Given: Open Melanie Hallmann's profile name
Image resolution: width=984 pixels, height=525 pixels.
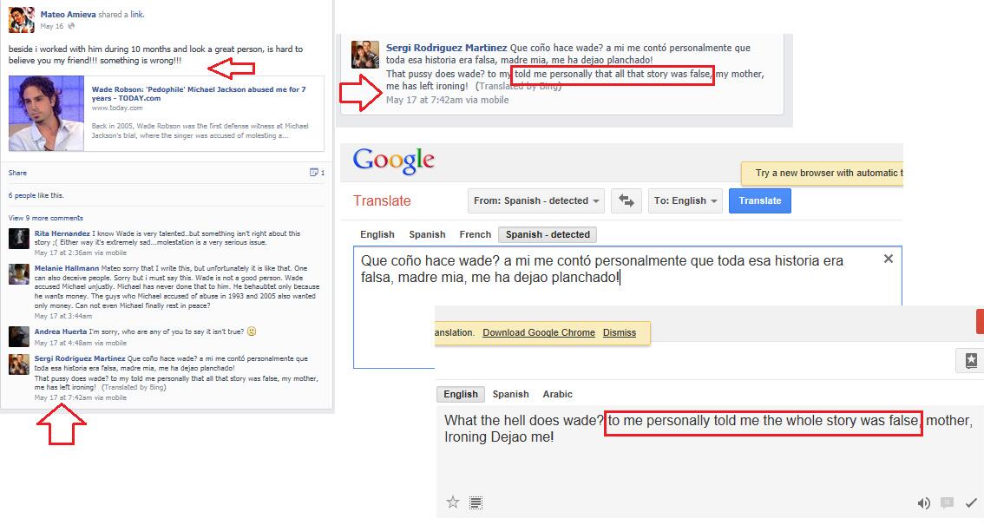Looking at the screenshot, I should [x=67, y=268].
